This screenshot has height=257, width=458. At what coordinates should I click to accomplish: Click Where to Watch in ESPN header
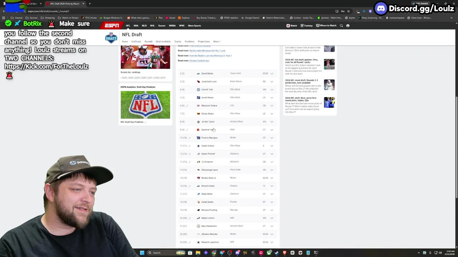point(326,26)
